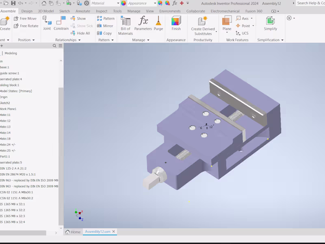The image size is (325, 244).
Task: Expand the quick access toolbar customize arrow
Action: coord(188,3)
